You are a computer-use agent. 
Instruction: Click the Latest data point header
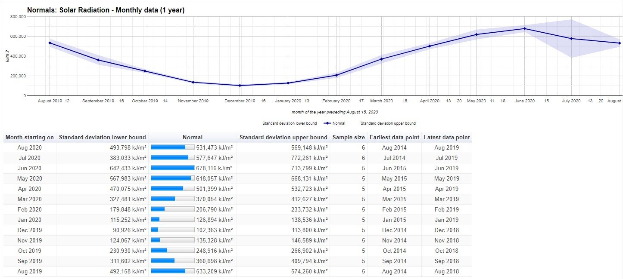click(x=447, y=138)
